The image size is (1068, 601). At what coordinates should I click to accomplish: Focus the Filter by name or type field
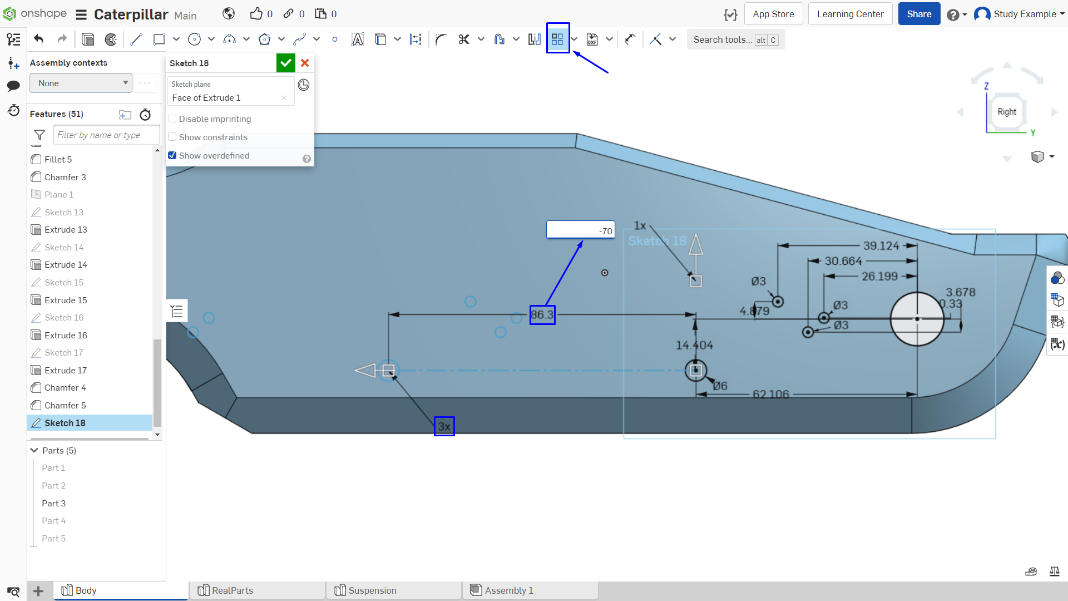pos(106,135)
